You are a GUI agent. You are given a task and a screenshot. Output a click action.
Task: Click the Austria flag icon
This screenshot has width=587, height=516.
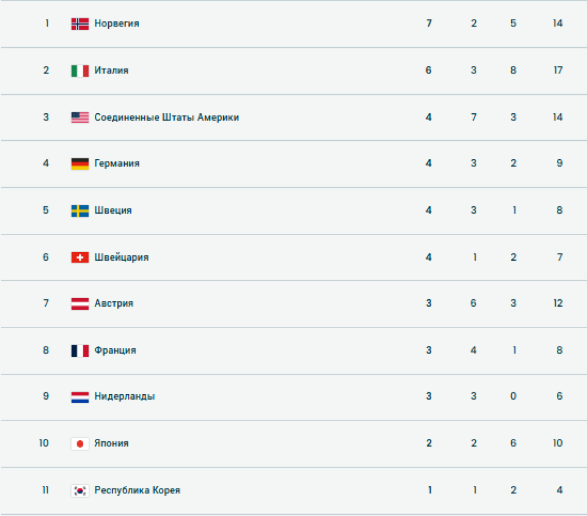[80, 304]
